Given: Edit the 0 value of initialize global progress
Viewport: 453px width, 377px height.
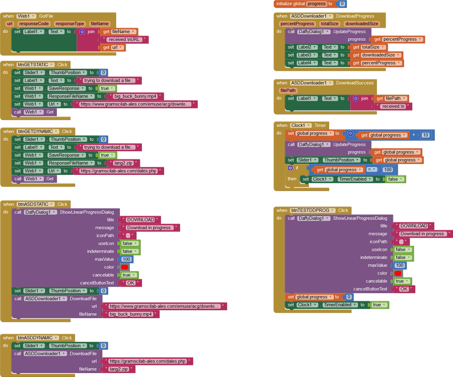Looking at the screenshot, I should click(342, 4).
